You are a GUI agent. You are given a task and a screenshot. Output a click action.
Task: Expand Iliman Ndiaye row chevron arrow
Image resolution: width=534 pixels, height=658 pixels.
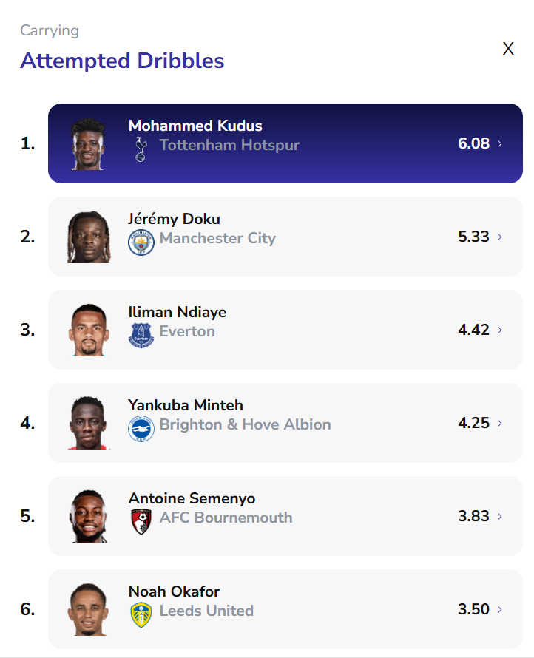[500, 330]
